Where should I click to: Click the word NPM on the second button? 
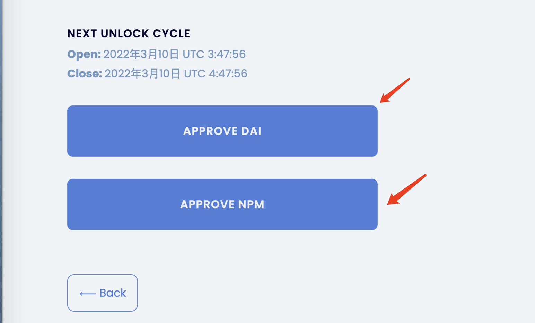click(x=251, y=204)
